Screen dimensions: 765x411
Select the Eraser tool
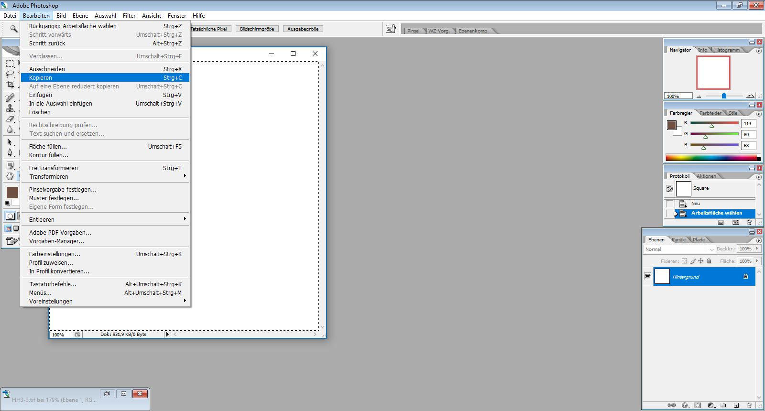tap(10, 119)
